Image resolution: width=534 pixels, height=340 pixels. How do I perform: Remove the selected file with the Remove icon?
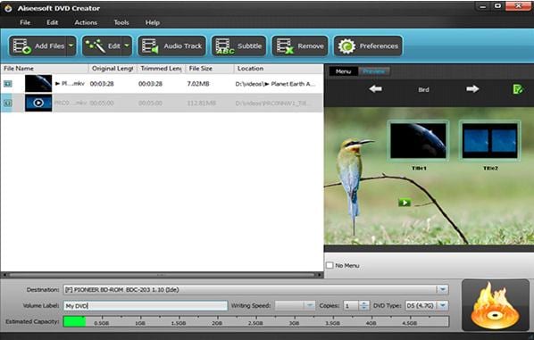[x=285, y=46]
